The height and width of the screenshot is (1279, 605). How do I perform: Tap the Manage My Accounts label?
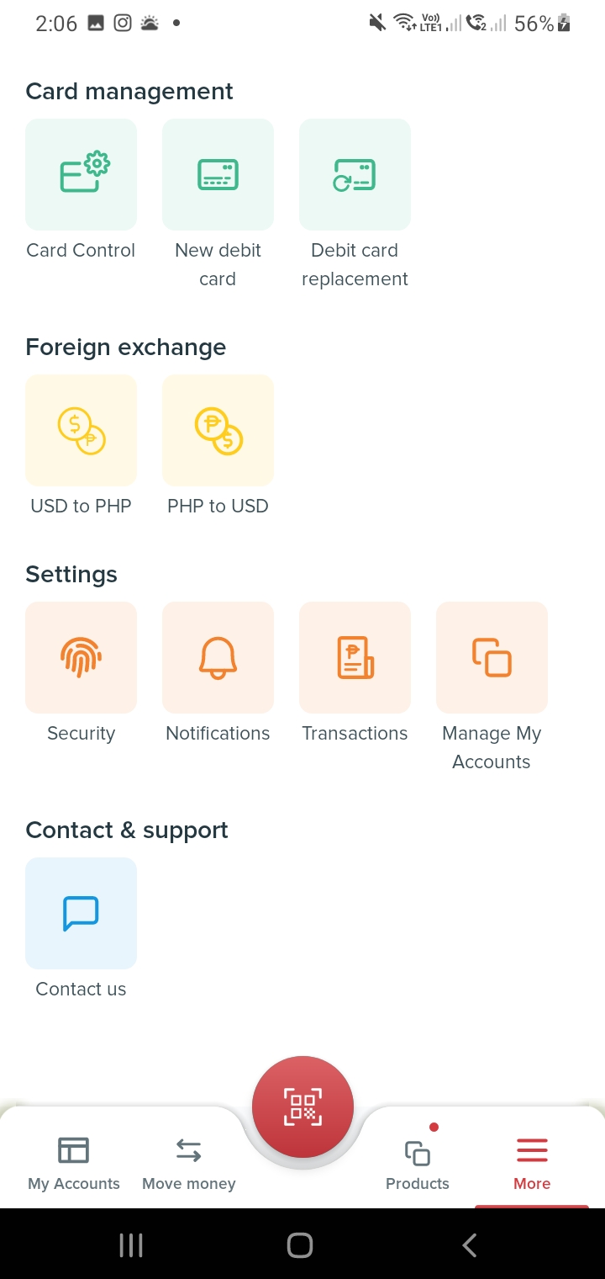pyautogui.click(x=492, y=747)
